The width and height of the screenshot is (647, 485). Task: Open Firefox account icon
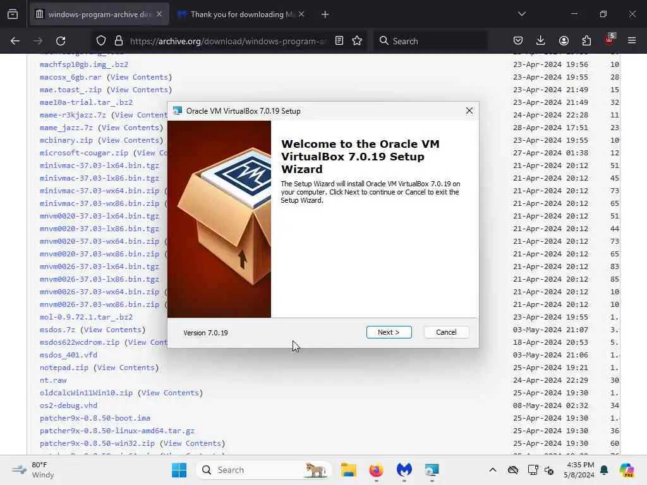tap(564, 40)
